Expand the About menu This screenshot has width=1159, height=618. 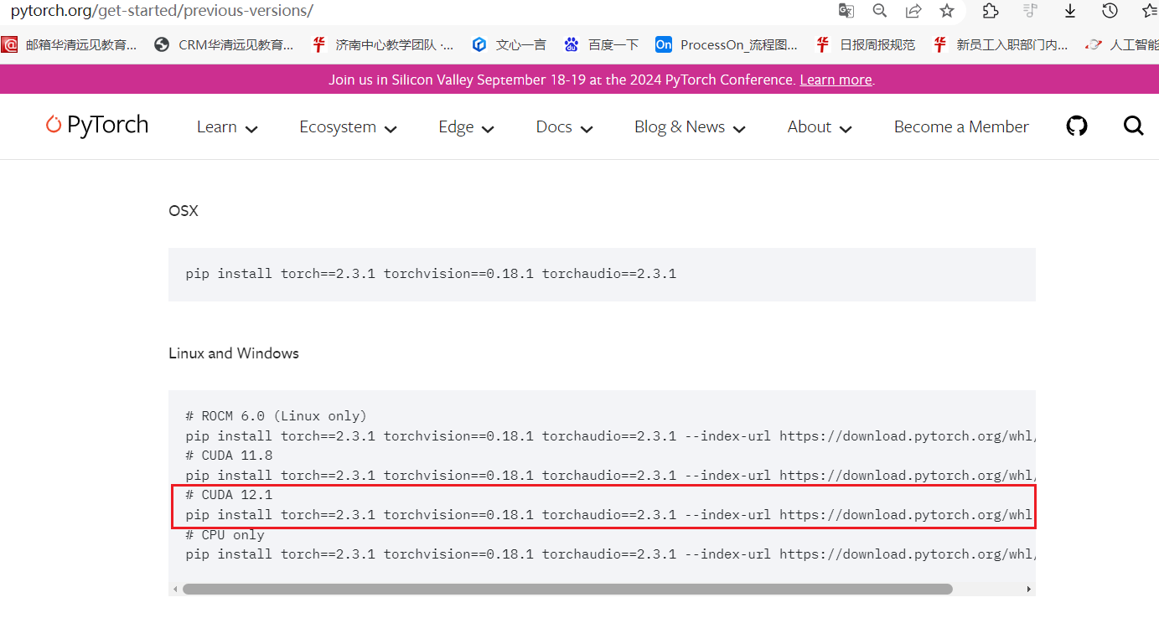tap(820, 126)
